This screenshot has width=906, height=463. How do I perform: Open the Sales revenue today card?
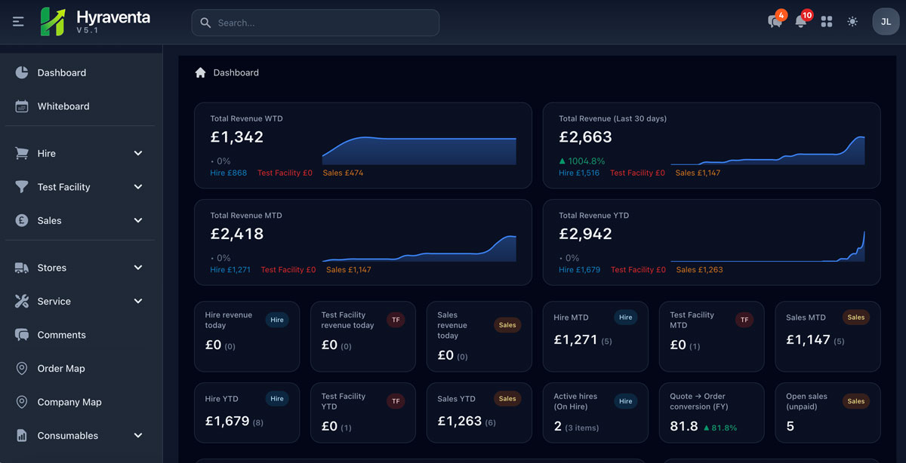[x=479, y=337]
